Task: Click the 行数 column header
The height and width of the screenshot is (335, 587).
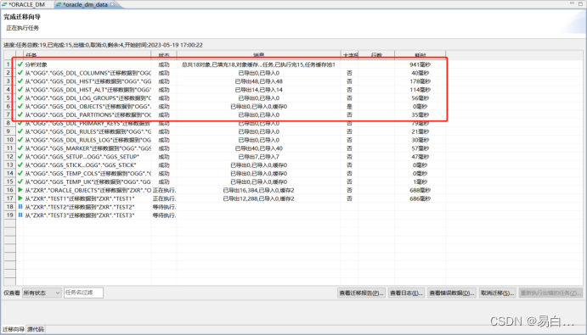Action: [376, 55]
